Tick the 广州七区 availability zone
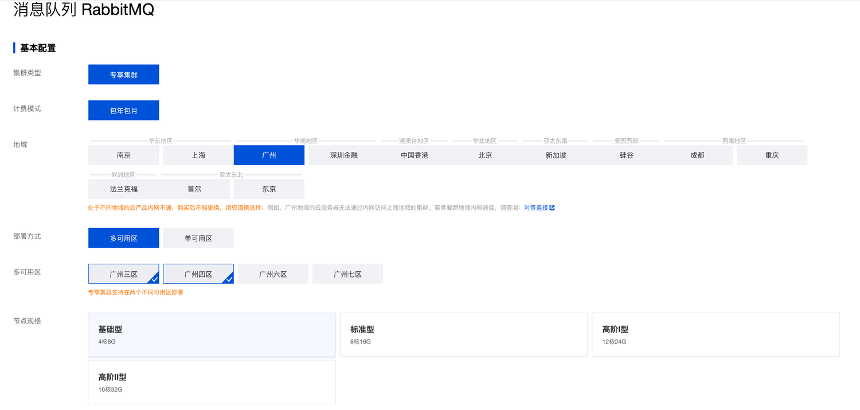860x410 pixels. click(347, 274)
